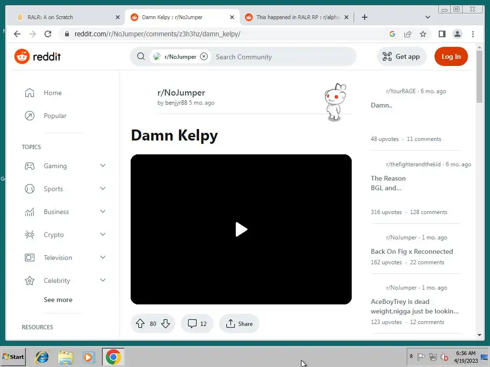Expand the Gaming topic
Screen dimensions: 490x367
[103, 166]
